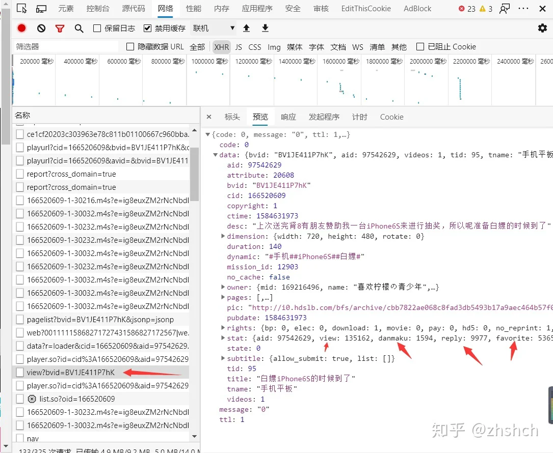Image resolution: width=553 pixels, height=453 pixels.
Task: Open the EditThisCookie tab
Action: tap(366, 9)
